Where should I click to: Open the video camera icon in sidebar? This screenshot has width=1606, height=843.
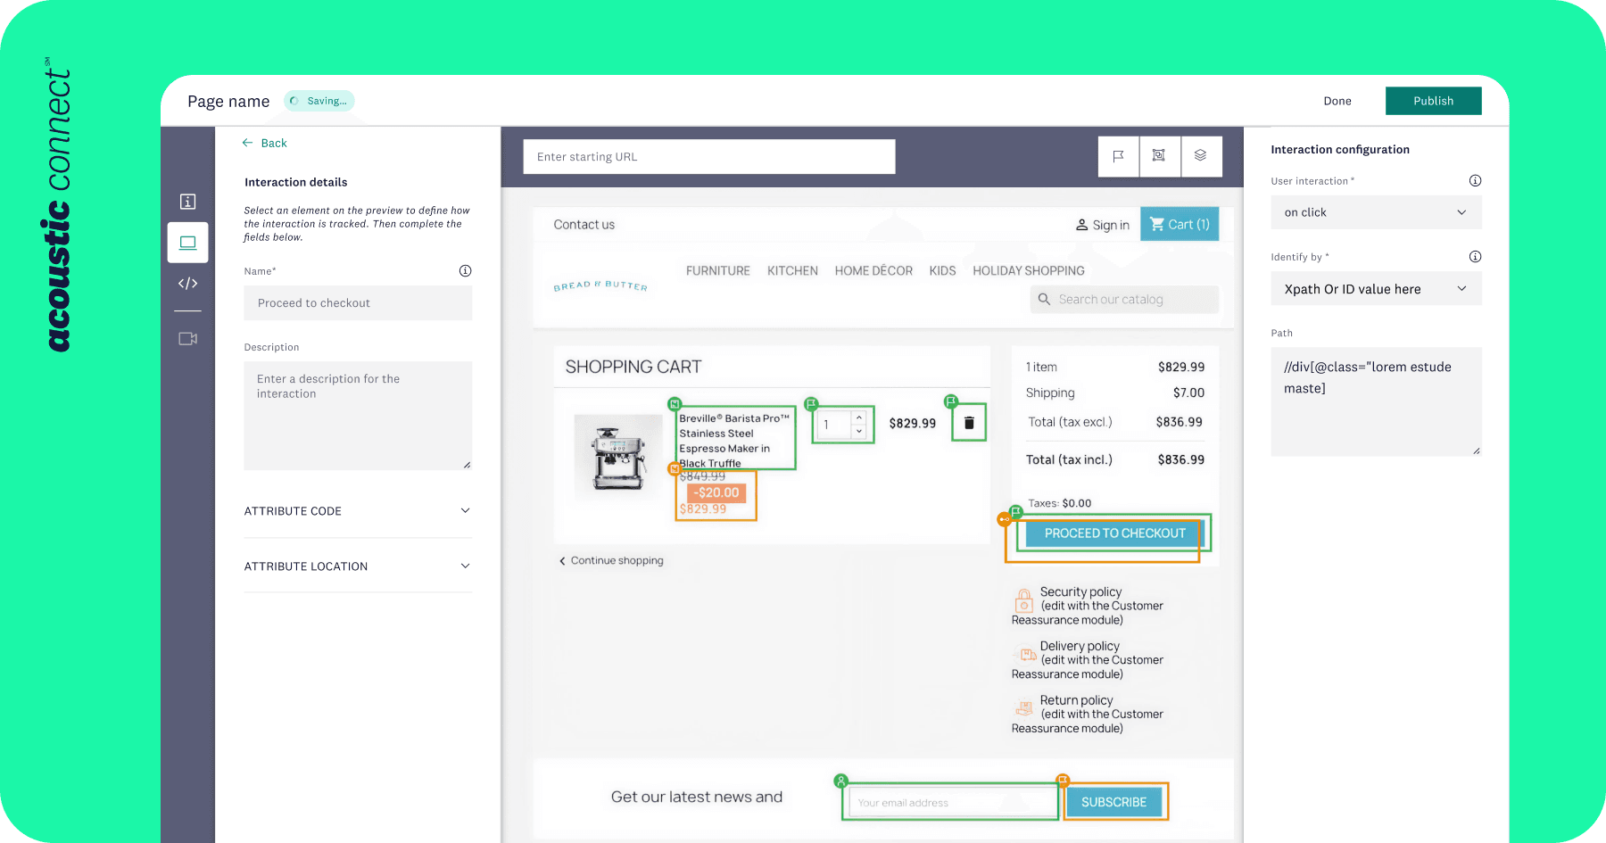[x=187, y=339]
